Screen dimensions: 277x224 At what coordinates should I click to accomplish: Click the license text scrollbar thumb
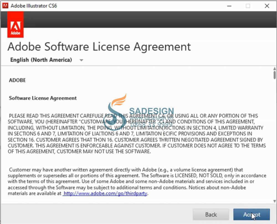(x=275, y=75)
